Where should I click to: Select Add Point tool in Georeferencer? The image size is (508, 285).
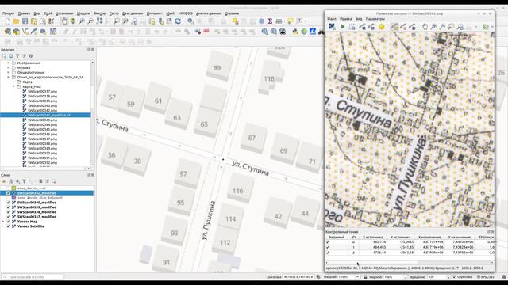[394, 27]
